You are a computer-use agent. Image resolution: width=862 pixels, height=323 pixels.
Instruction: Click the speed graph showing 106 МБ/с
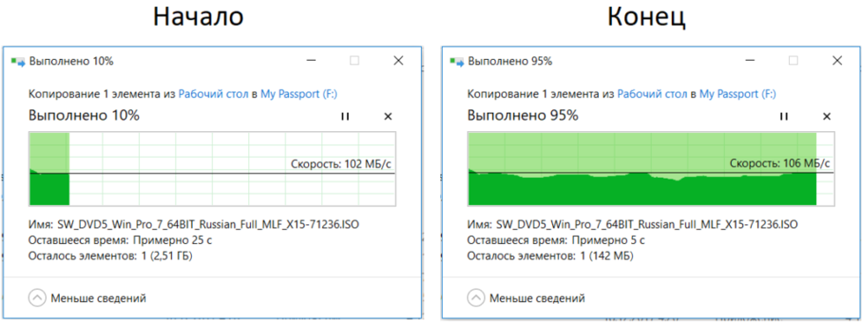651,169
